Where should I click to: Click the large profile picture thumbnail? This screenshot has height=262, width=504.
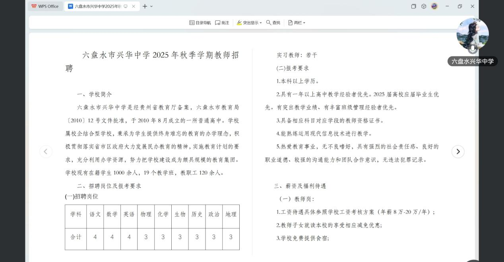point(473,33)
